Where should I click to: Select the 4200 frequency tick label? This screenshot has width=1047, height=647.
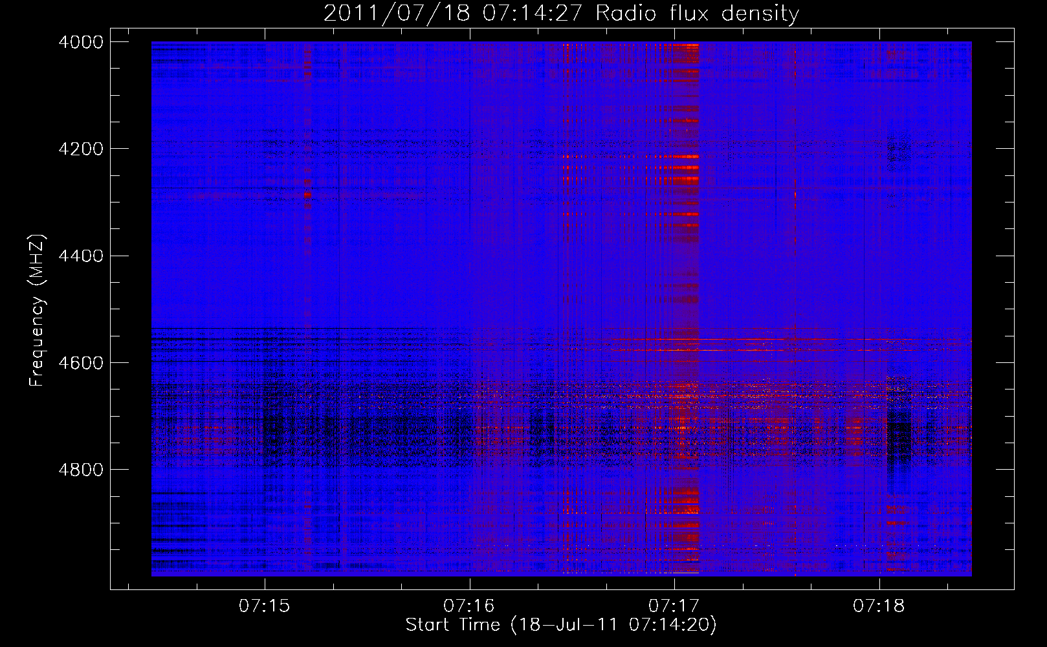coord(81,149)
